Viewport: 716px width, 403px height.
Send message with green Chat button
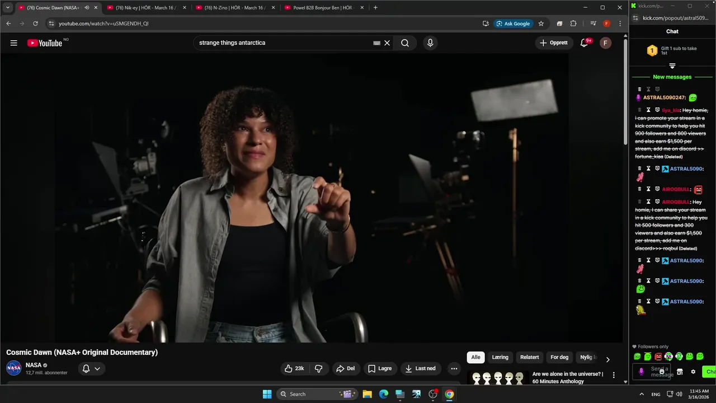pos(709,372)
